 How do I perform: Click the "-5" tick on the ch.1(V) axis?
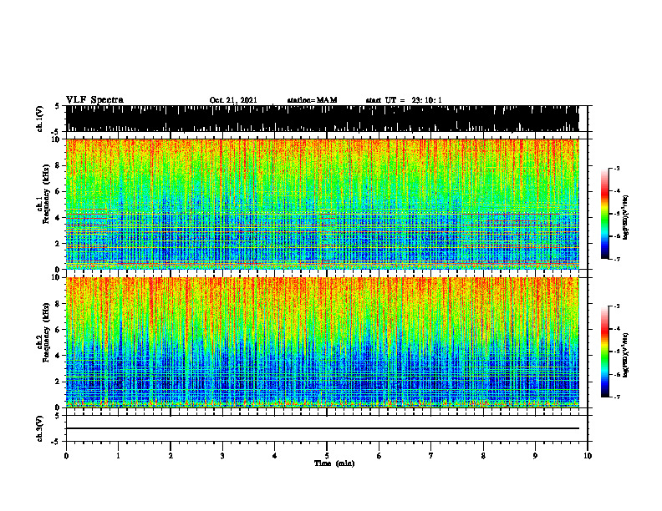click(56, 132)
